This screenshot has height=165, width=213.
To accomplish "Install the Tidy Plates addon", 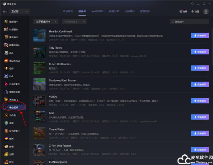I will tap(200, 52).
